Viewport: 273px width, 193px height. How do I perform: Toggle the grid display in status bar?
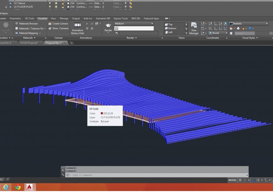[x=241, y=180]
